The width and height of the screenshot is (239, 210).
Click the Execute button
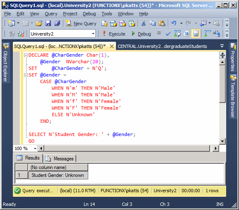114,33
